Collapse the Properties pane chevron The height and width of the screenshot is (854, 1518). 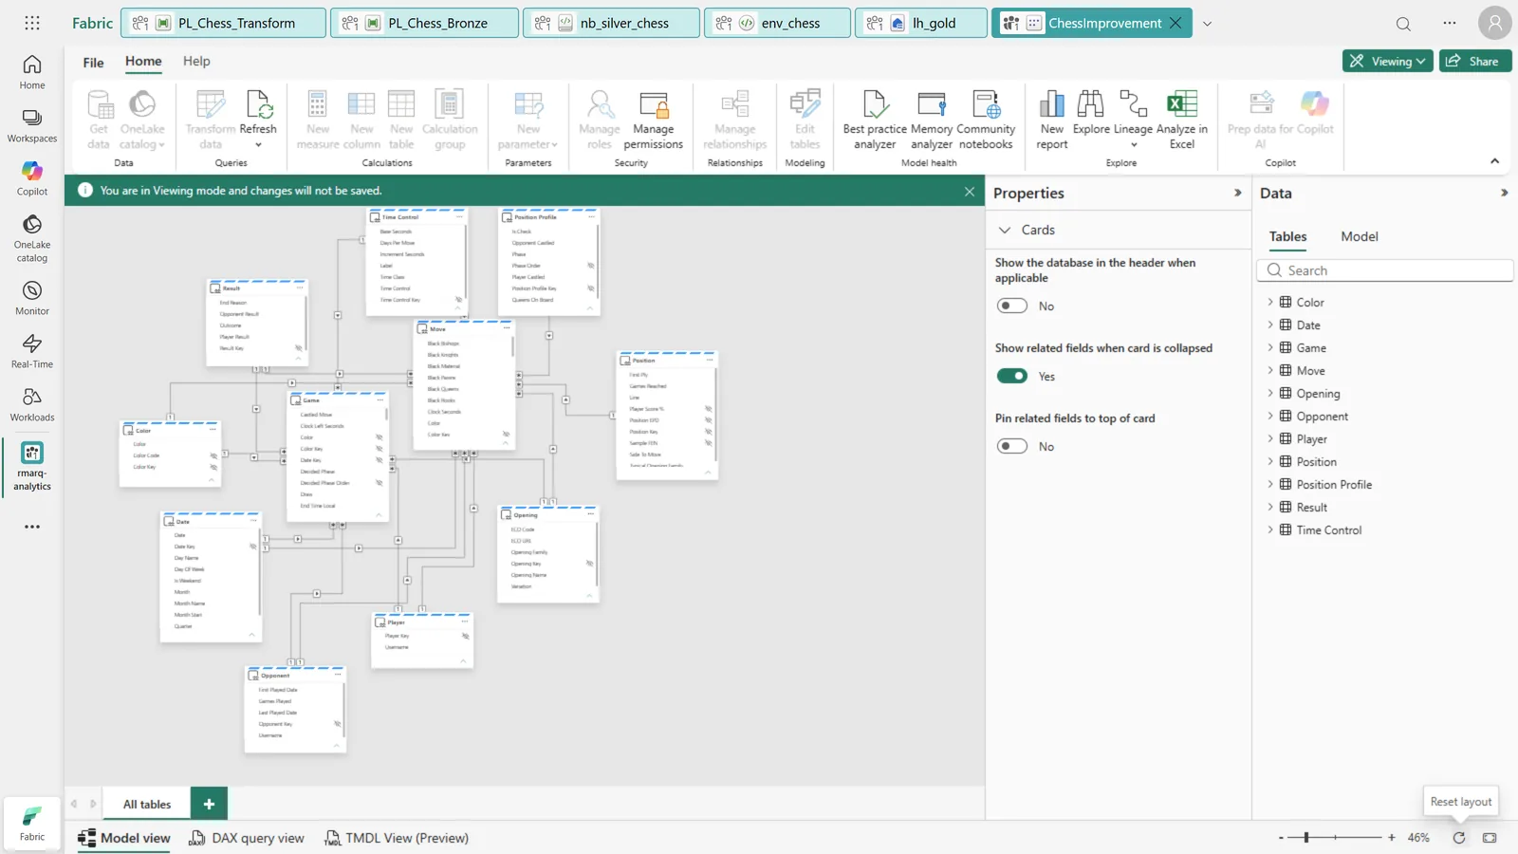tap(1237, 193)
